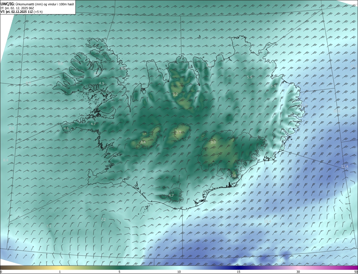Click the 8.7 value label in the north
This screenshot has width=358, height=274.
[209, 66]
